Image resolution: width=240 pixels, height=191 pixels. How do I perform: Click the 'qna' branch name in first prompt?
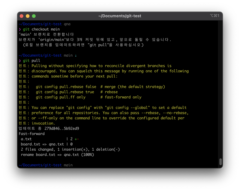(x=67, y=24)
